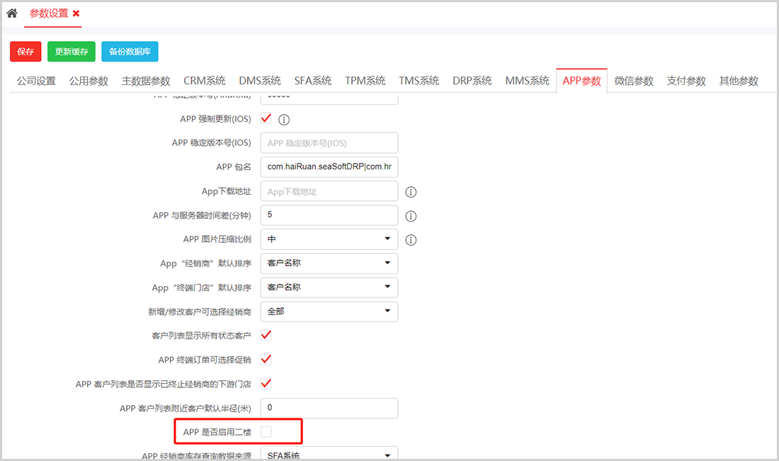Click the blue 备份数据库 button
Screen dimensions: 779x461
coord(130,52)
